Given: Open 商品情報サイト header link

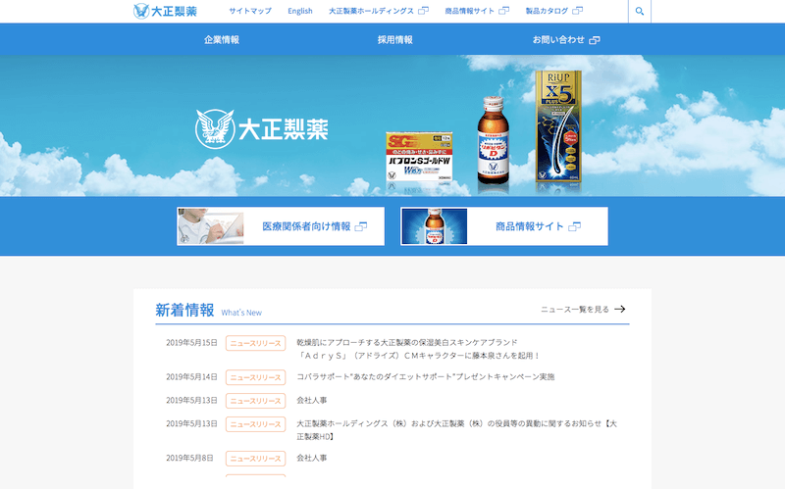Looking at the screenshot, I should tap(470, 11).
